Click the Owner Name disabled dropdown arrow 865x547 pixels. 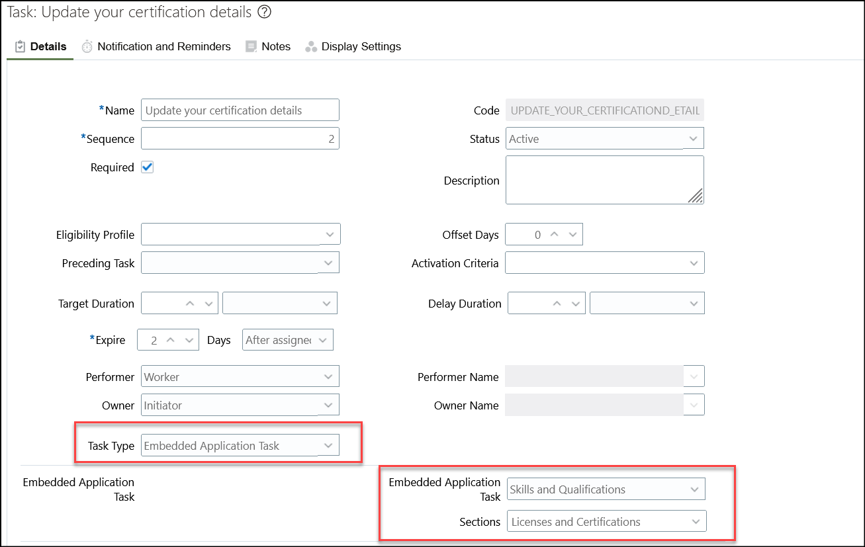(694, 405)
